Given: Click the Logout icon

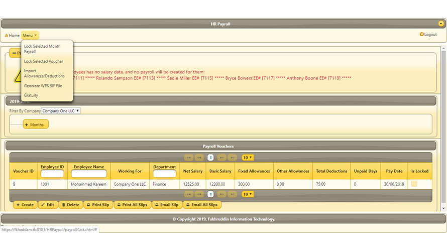Looking at the screenshot, I should 421,35.
